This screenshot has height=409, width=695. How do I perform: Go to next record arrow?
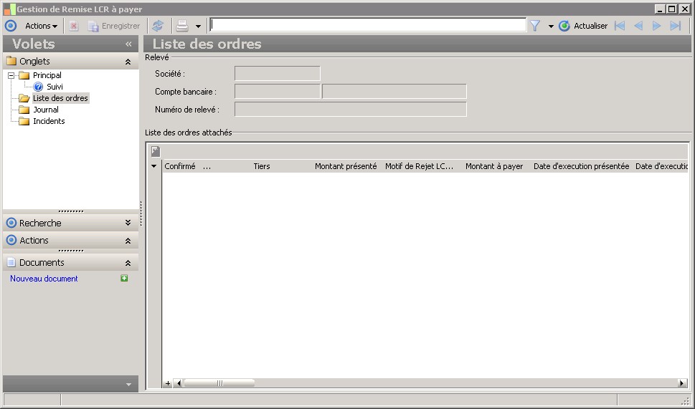click(x=656, y=26)
